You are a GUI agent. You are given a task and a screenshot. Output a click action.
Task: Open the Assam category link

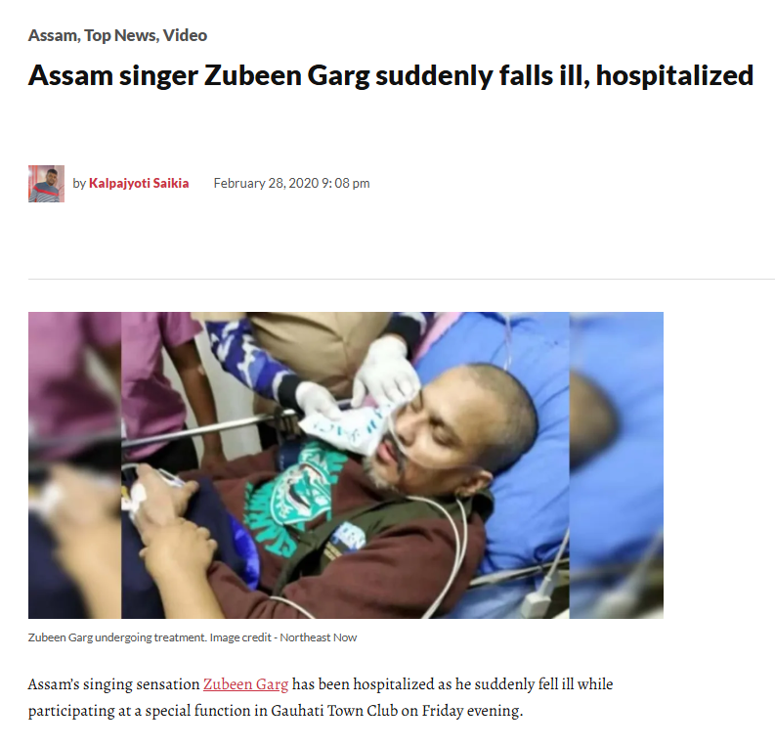[53, 35]
